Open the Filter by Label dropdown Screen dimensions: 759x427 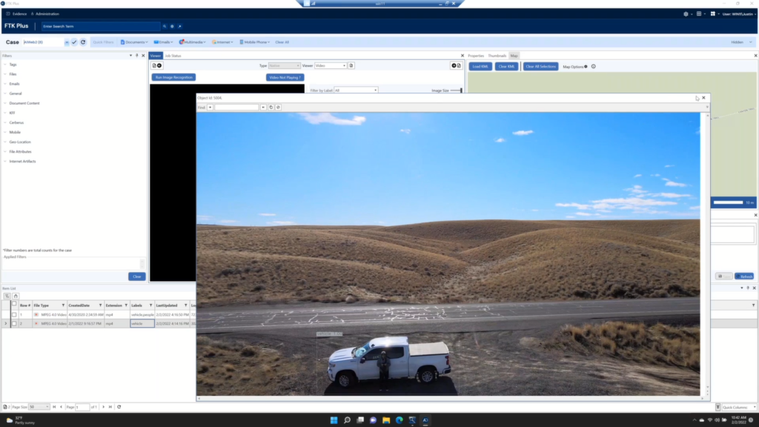[x=356, y=90]
